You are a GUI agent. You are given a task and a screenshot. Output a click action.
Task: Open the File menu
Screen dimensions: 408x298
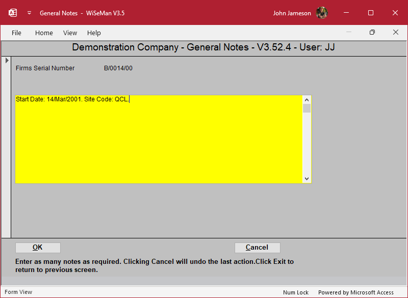point(16,33)
